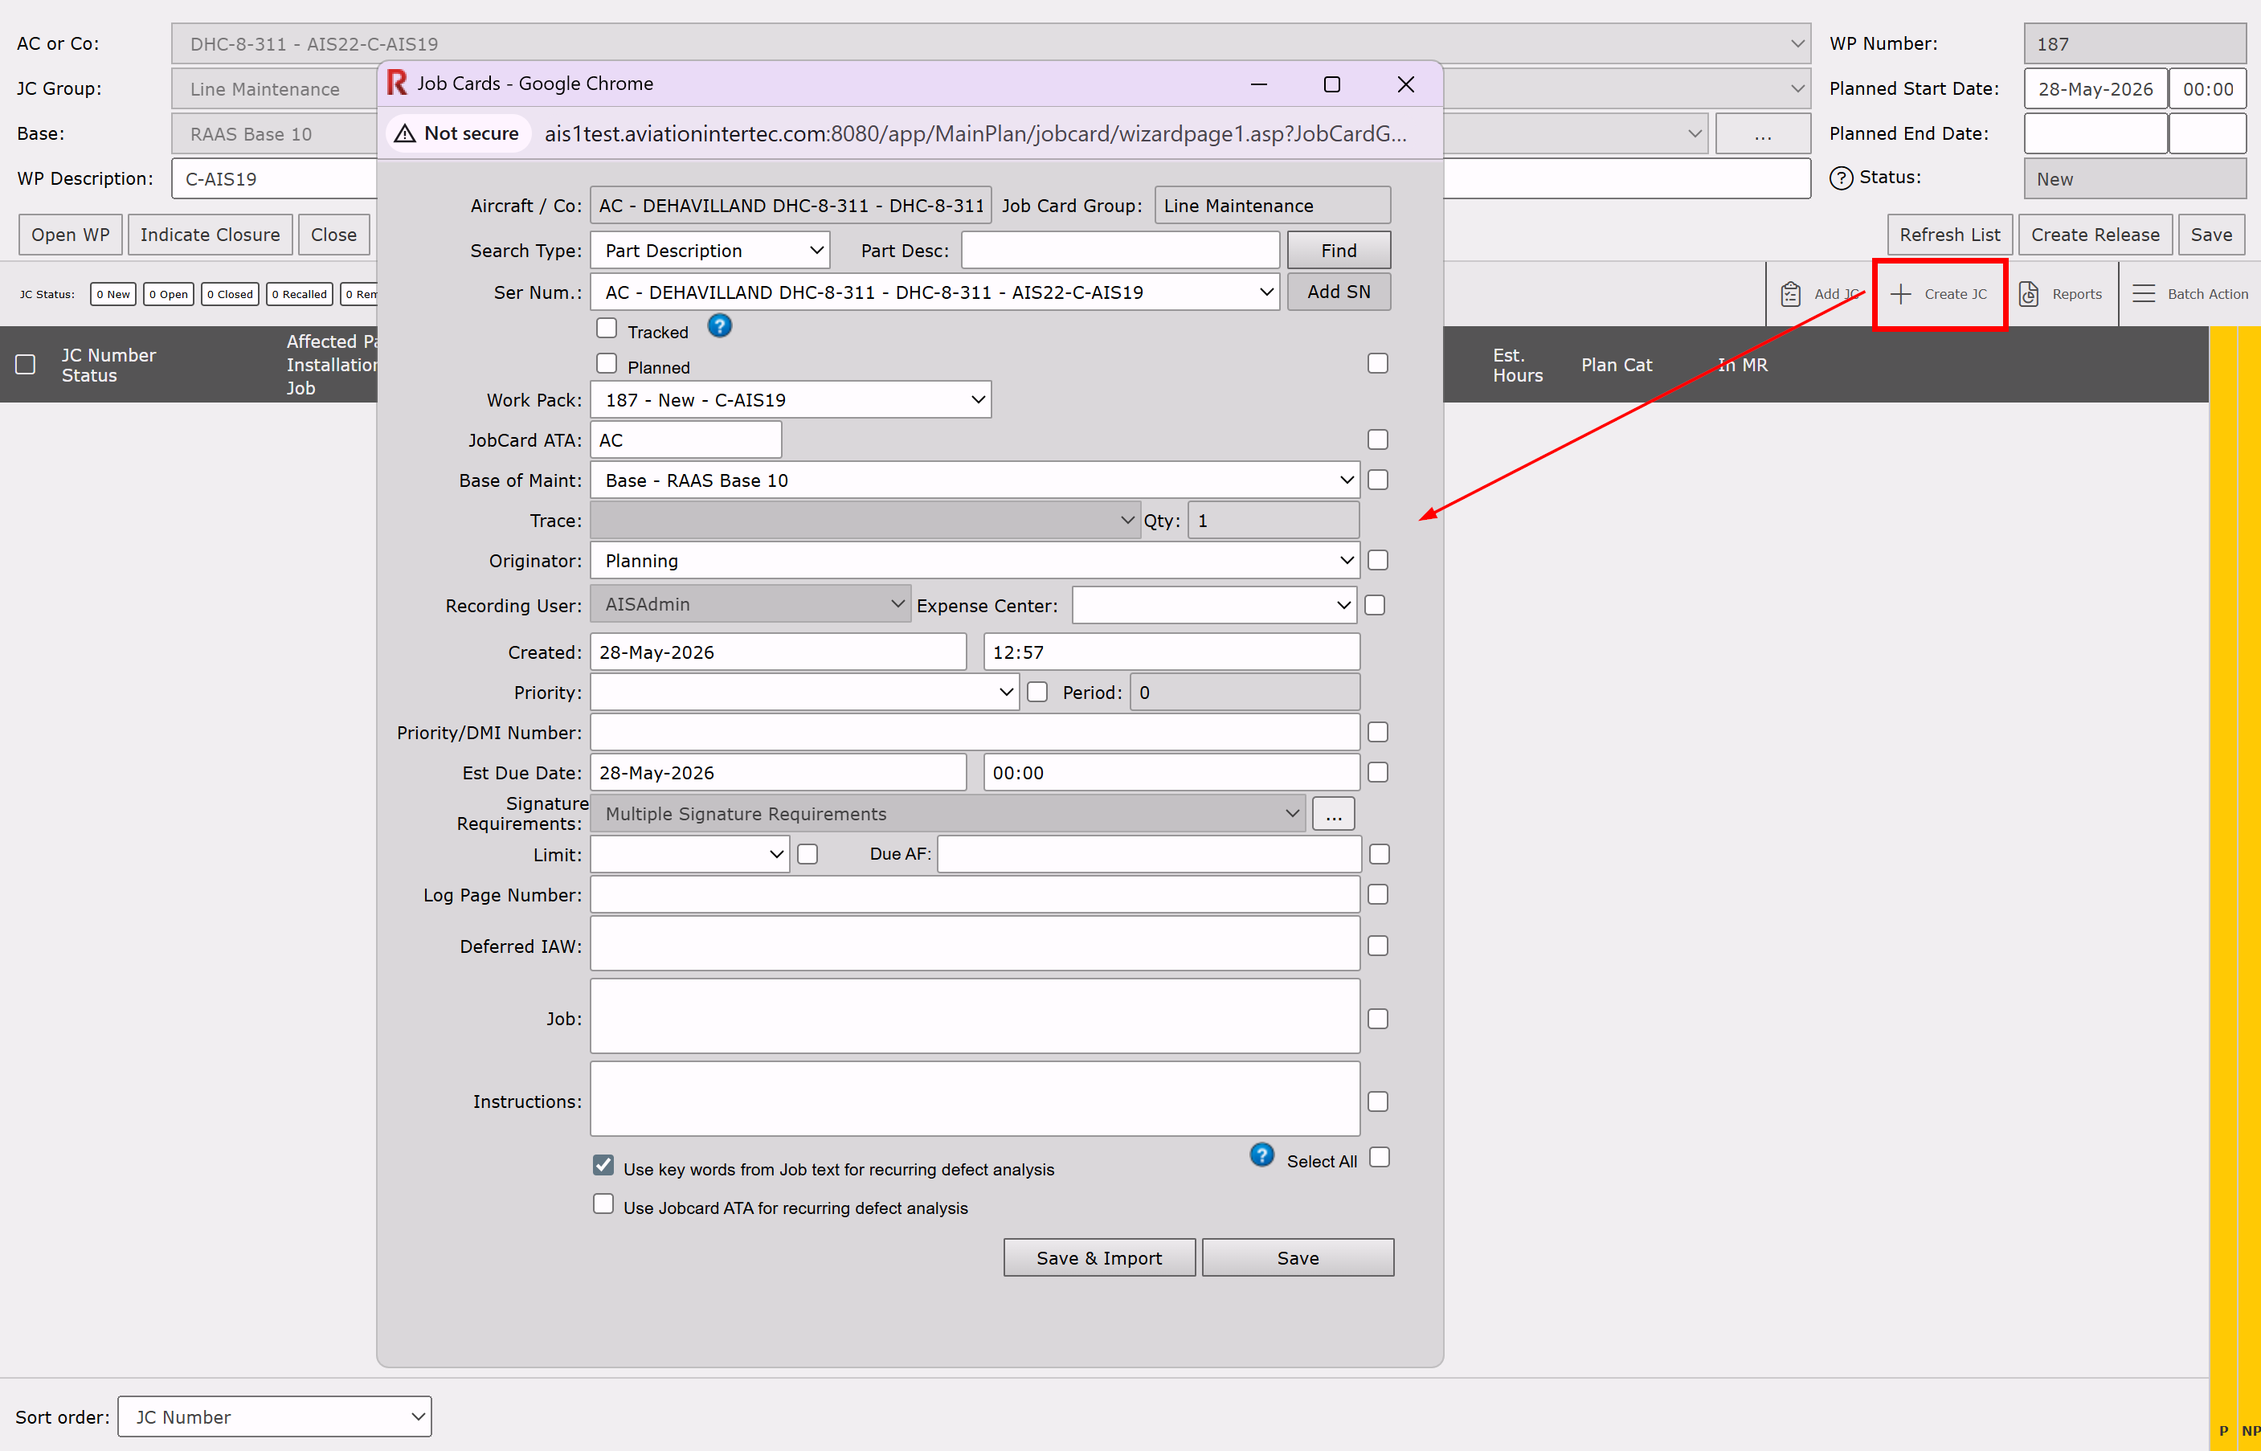Image resolution: width=2261 pixels, height=1451 pixels.
Task: Check the box beside Log Page Number
Action: pos(1377,894)
